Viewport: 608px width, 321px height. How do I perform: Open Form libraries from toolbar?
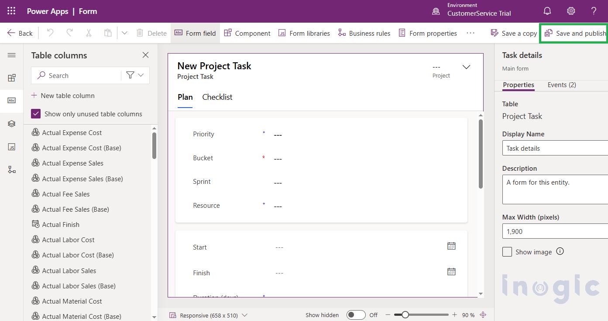tap(304, 33)
